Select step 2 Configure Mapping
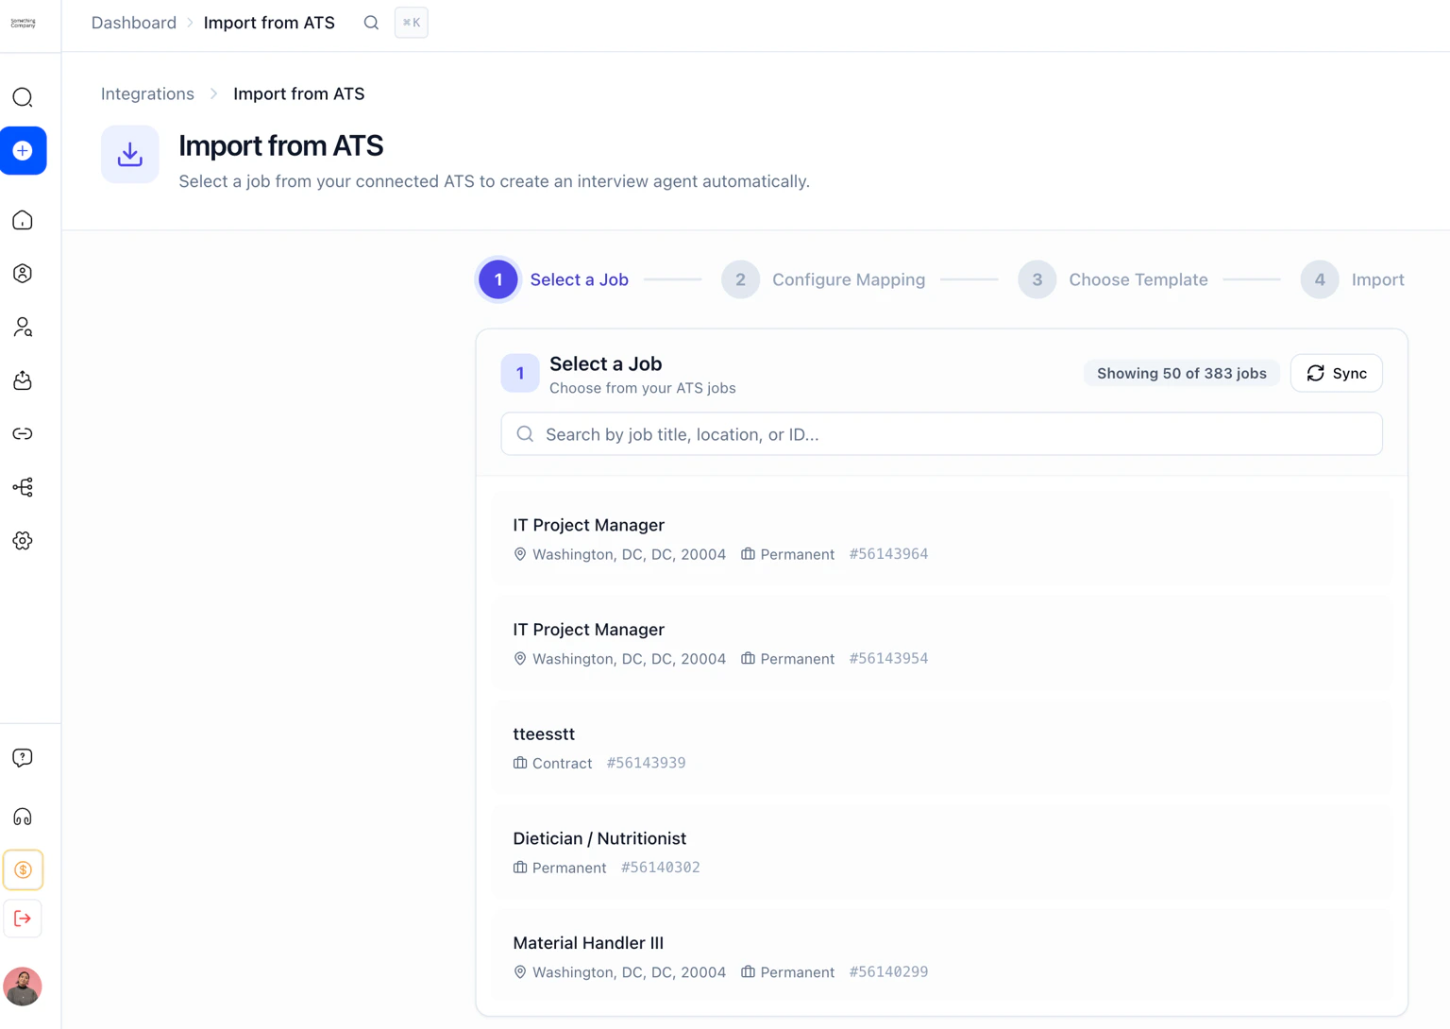Screen dimensions: 1450x1029 (823, 279)
